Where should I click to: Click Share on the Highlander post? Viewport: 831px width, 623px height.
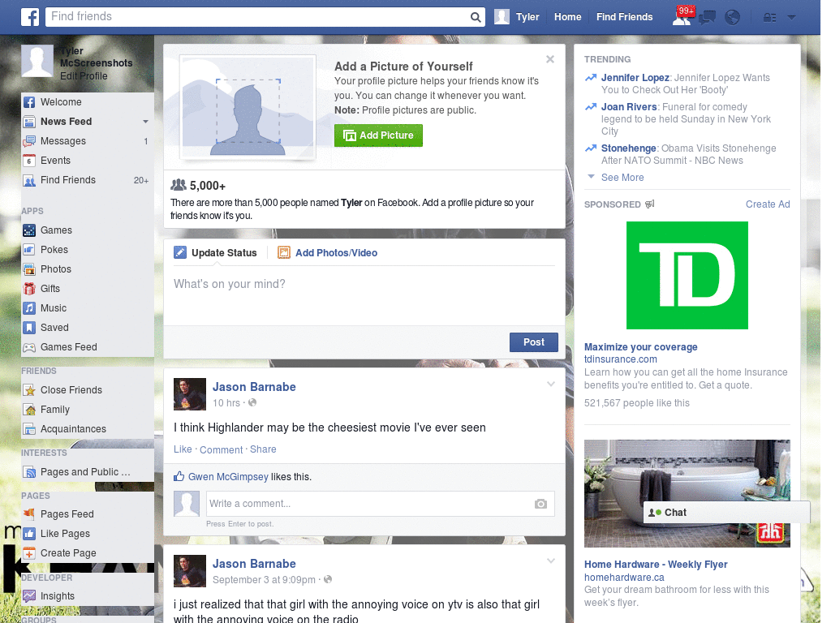click(x=263, y=449)
